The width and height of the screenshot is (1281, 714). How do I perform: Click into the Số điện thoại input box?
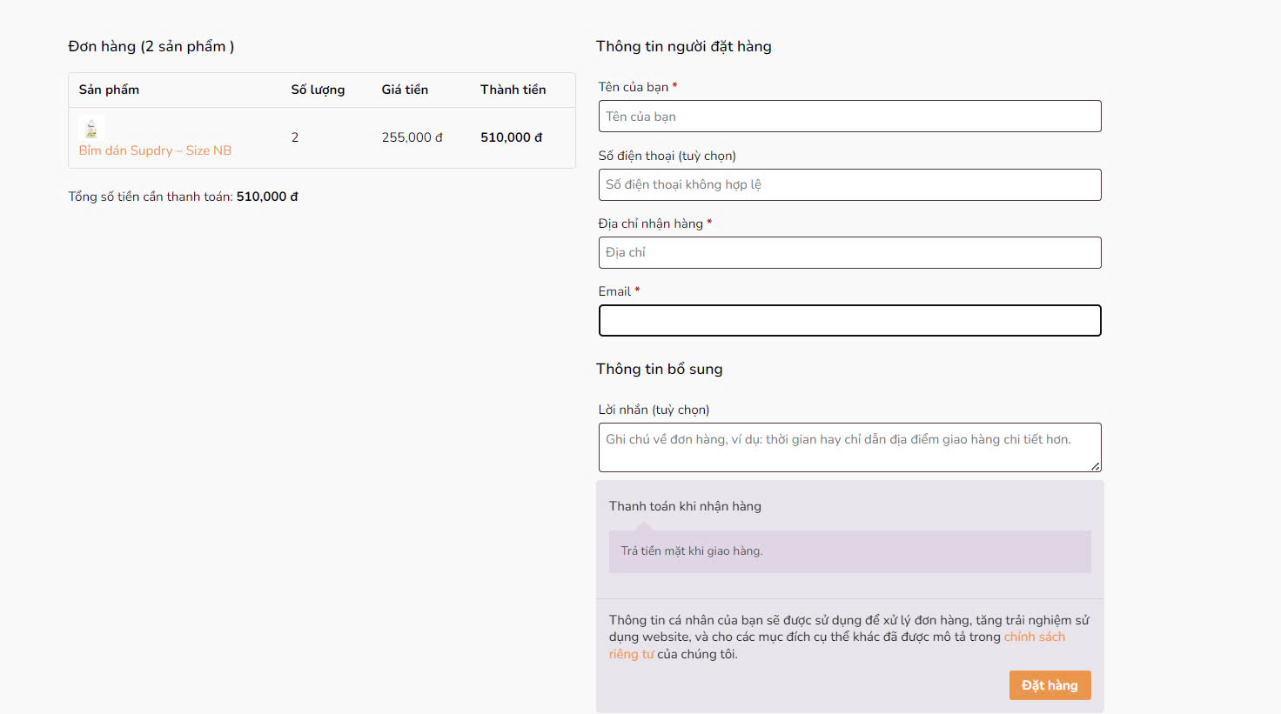tap(849, 184)
